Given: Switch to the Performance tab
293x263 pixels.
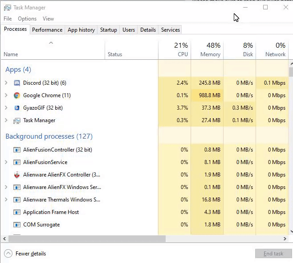Looking at the screenshot, I should 47,30.
